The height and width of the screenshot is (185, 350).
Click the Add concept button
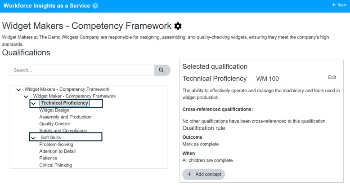point(204,174)
